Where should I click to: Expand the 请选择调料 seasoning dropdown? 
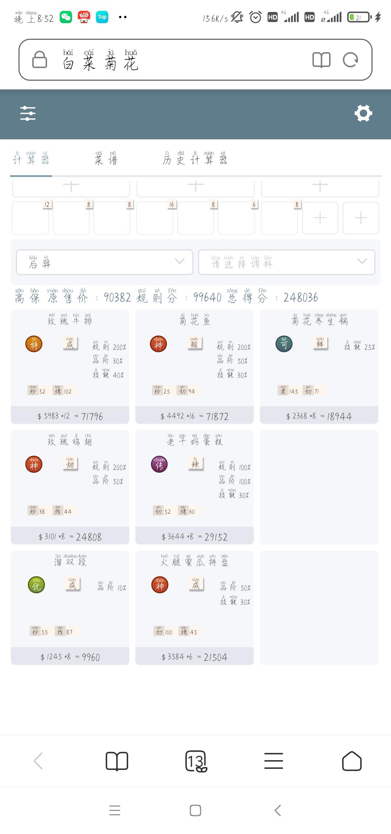(287, 262)
